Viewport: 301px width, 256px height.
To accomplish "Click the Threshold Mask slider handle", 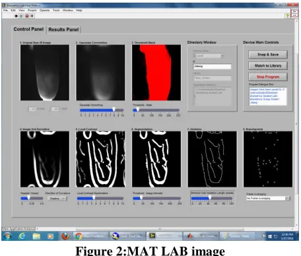I will click(x=138, y=109).
